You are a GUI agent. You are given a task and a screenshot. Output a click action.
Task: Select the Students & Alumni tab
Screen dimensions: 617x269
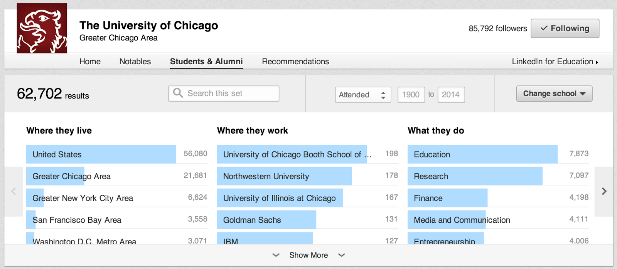(206, 62)
